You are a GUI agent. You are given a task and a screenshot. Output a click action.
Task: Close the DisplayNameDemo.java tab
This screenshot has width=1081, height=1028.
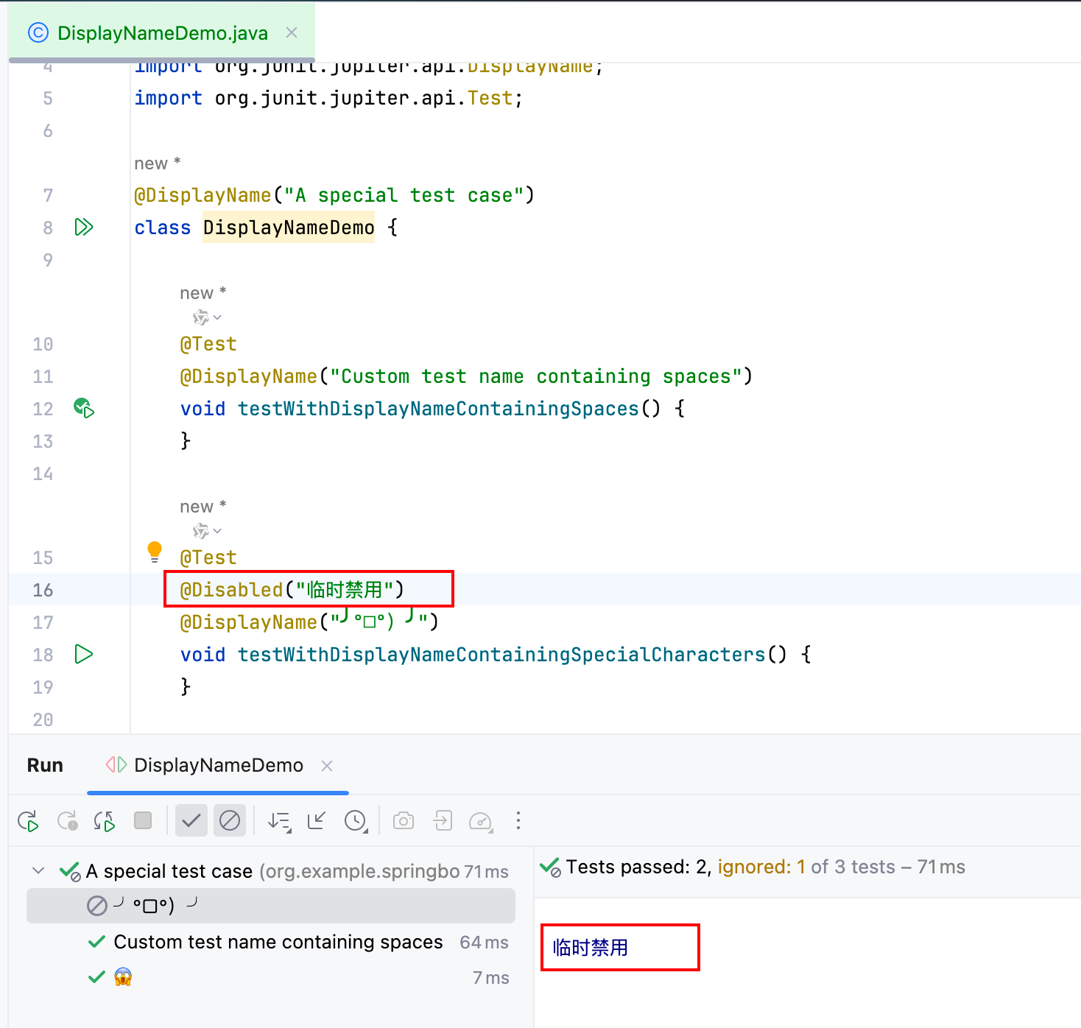click(x=292, y=32)
